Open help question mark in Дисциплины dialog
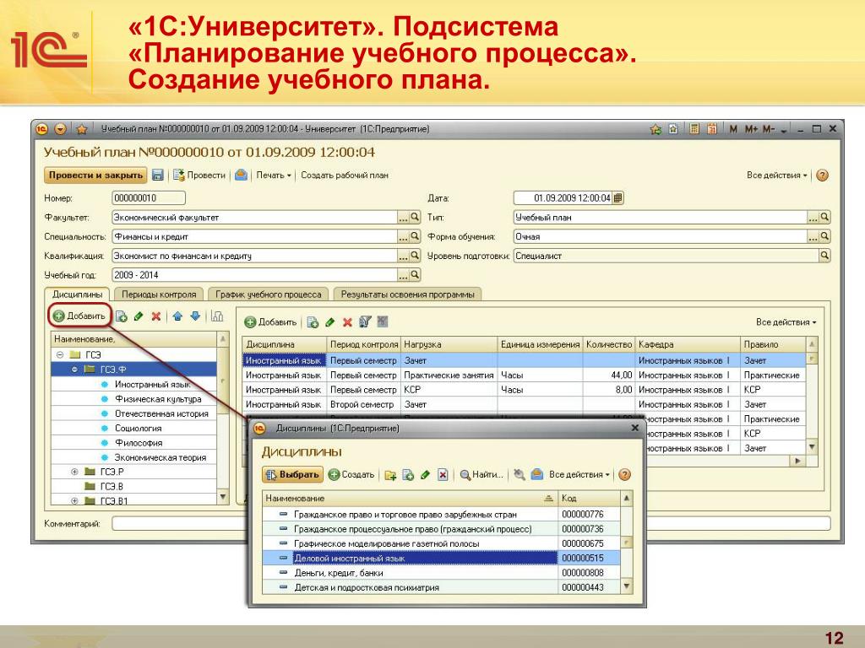 pos(624,474)
